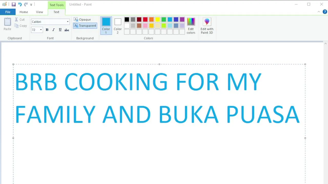Image resolution: width=328 pixels, height=184 pixels.
Task: Open the Calibri font family dropdown
Action: tap(68, 22)
